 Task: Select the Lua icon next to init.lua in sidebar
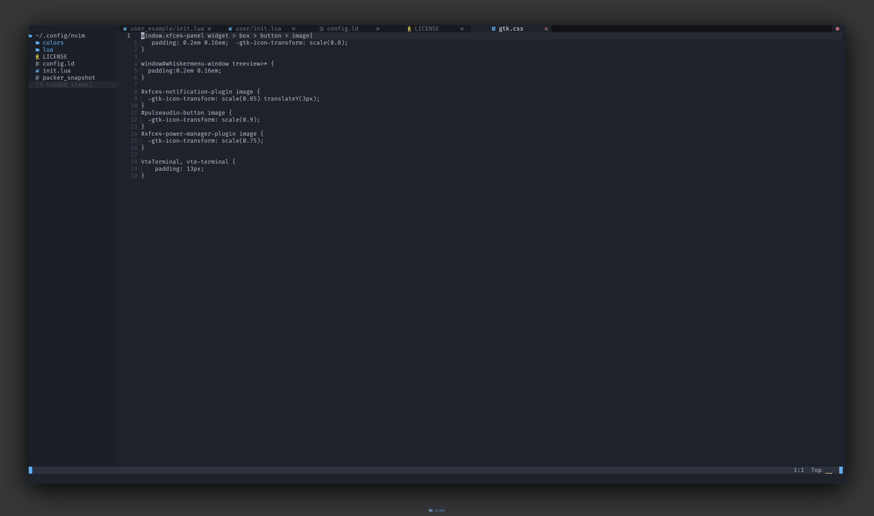coord(38,71)
